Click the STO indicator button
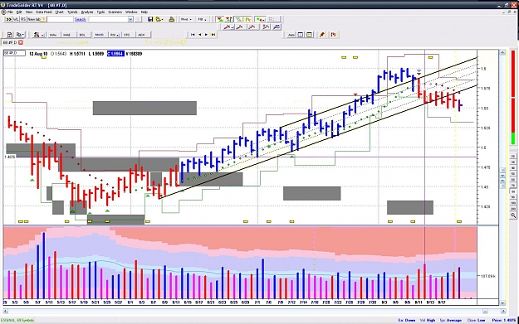 tap(127, 35)
